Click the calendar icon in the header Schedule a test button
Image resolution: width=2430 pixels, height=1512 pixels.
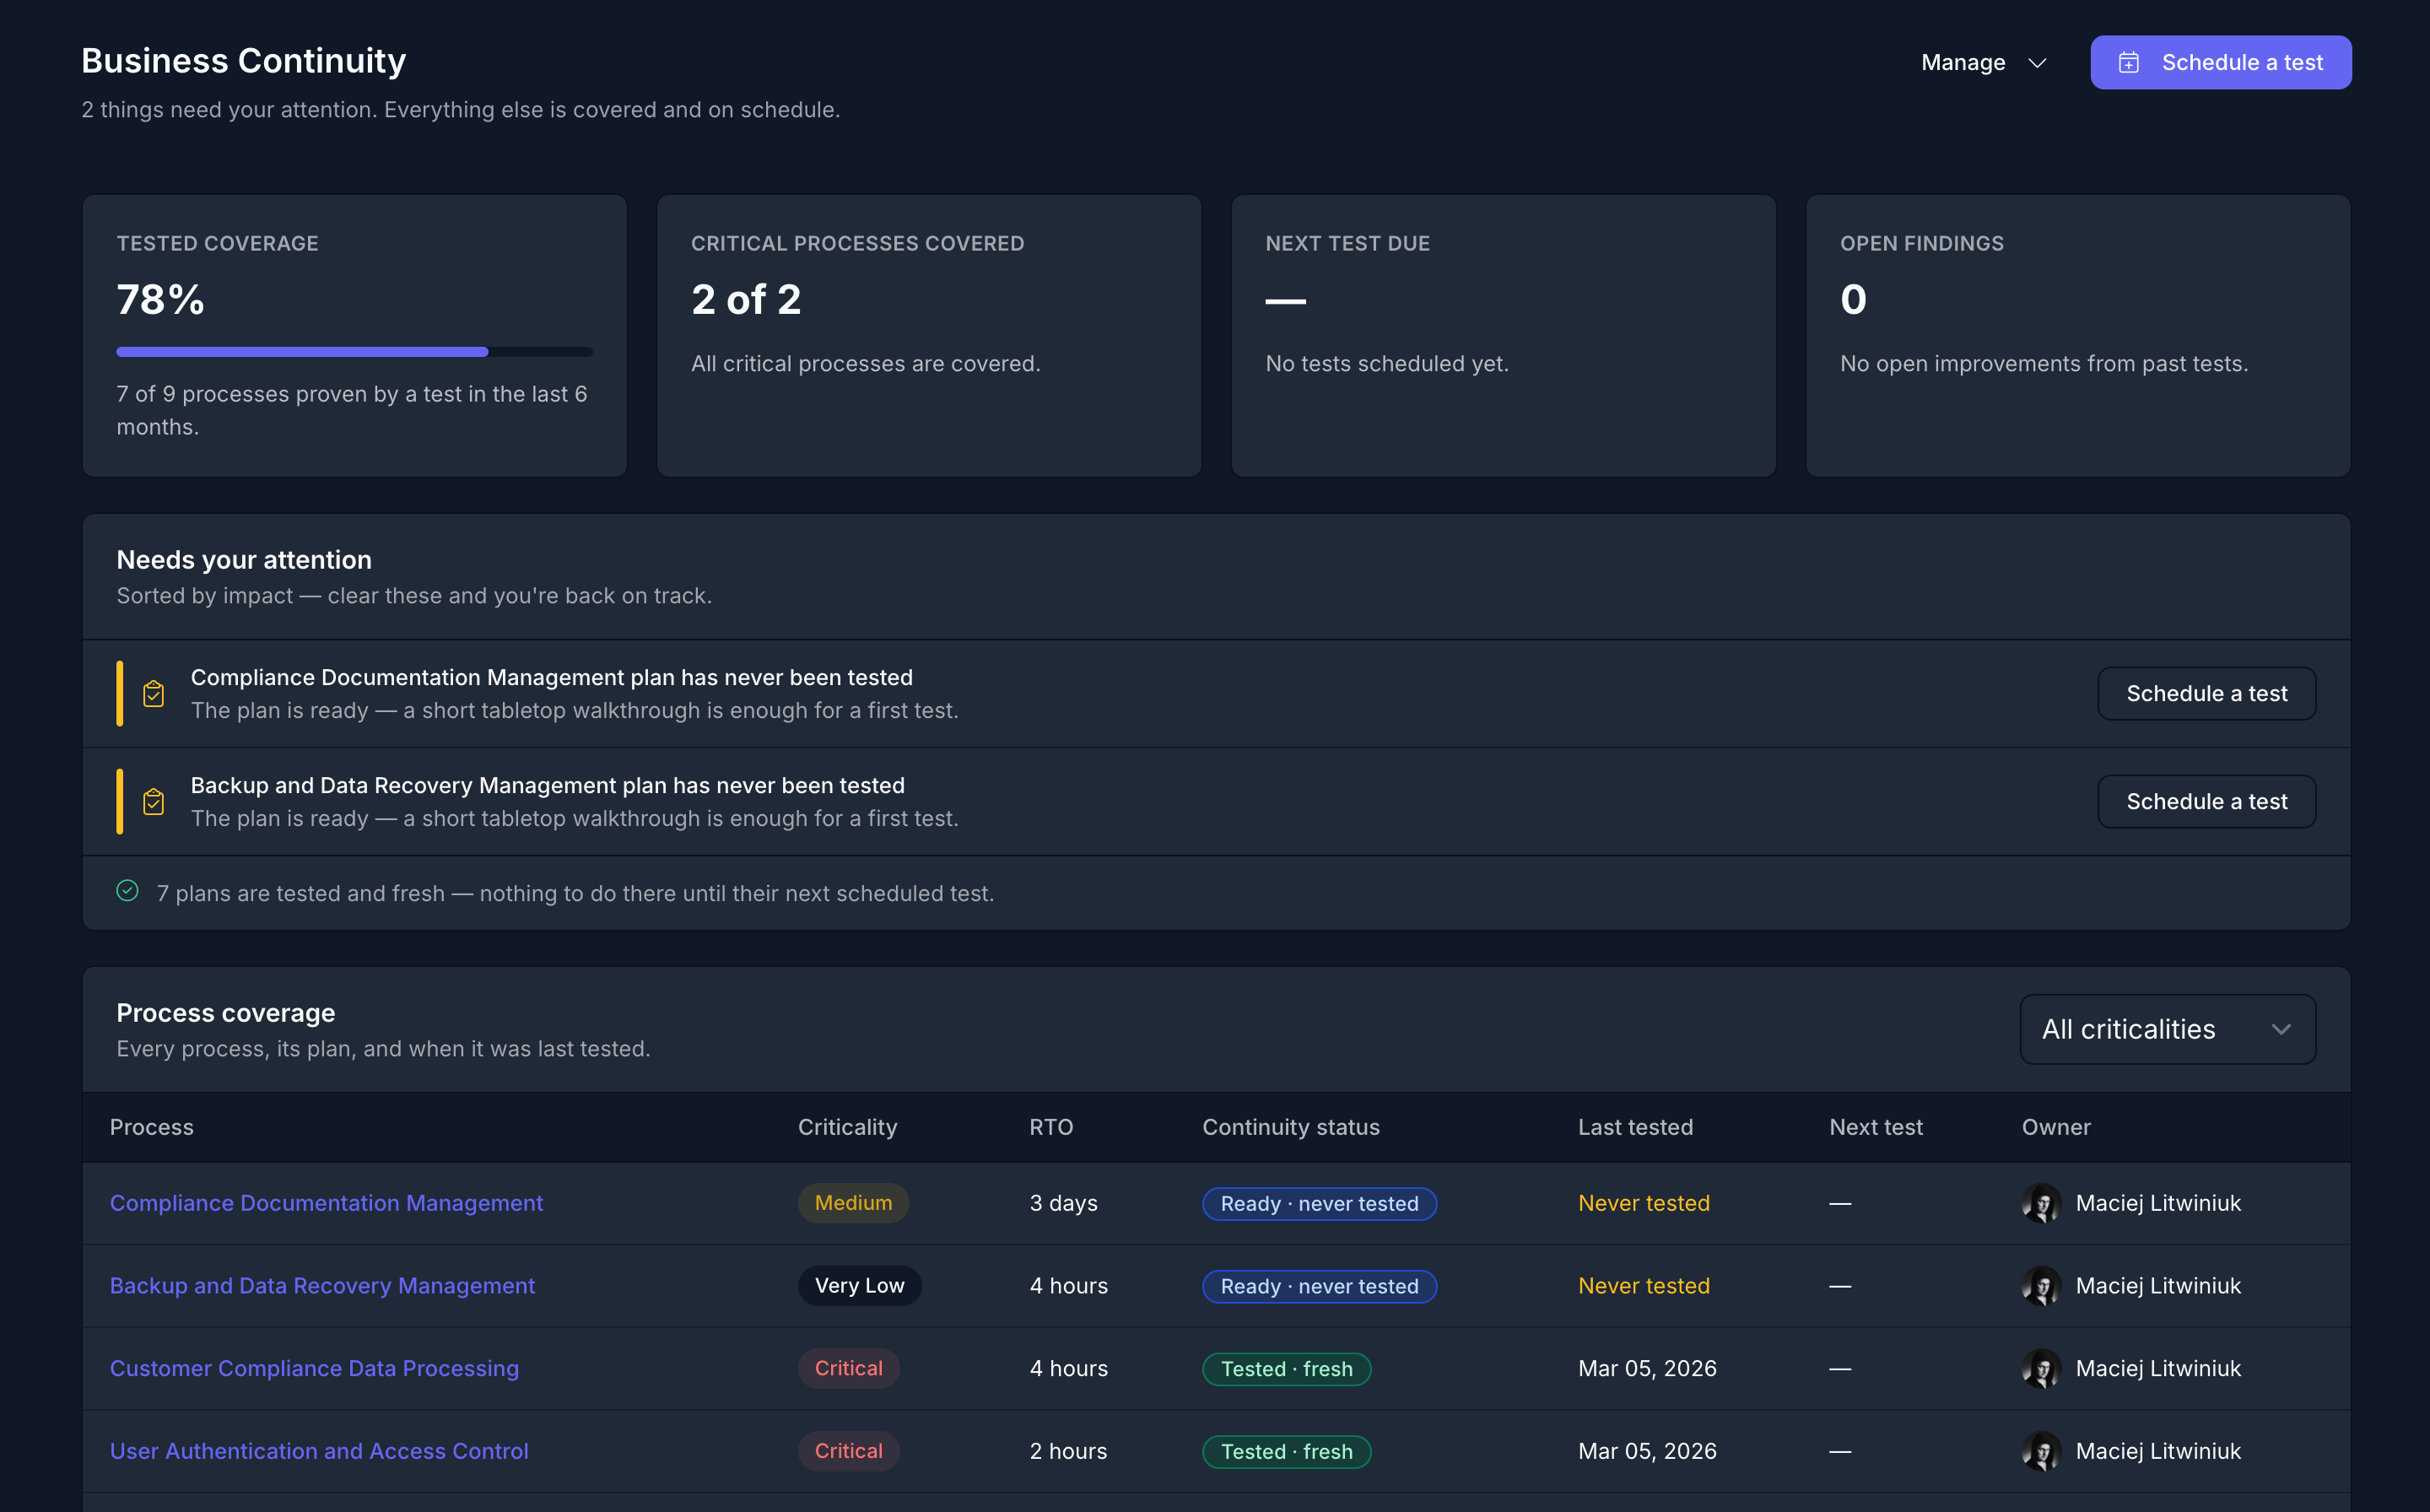(x=2129, y=62)
